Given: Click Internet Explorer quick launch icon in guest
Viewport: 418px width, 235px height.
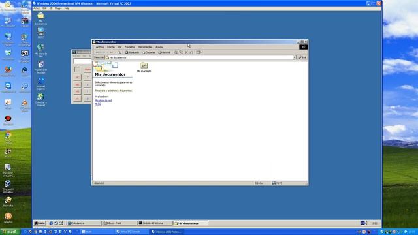Looking at the screenshot, I should click(51, 223).
